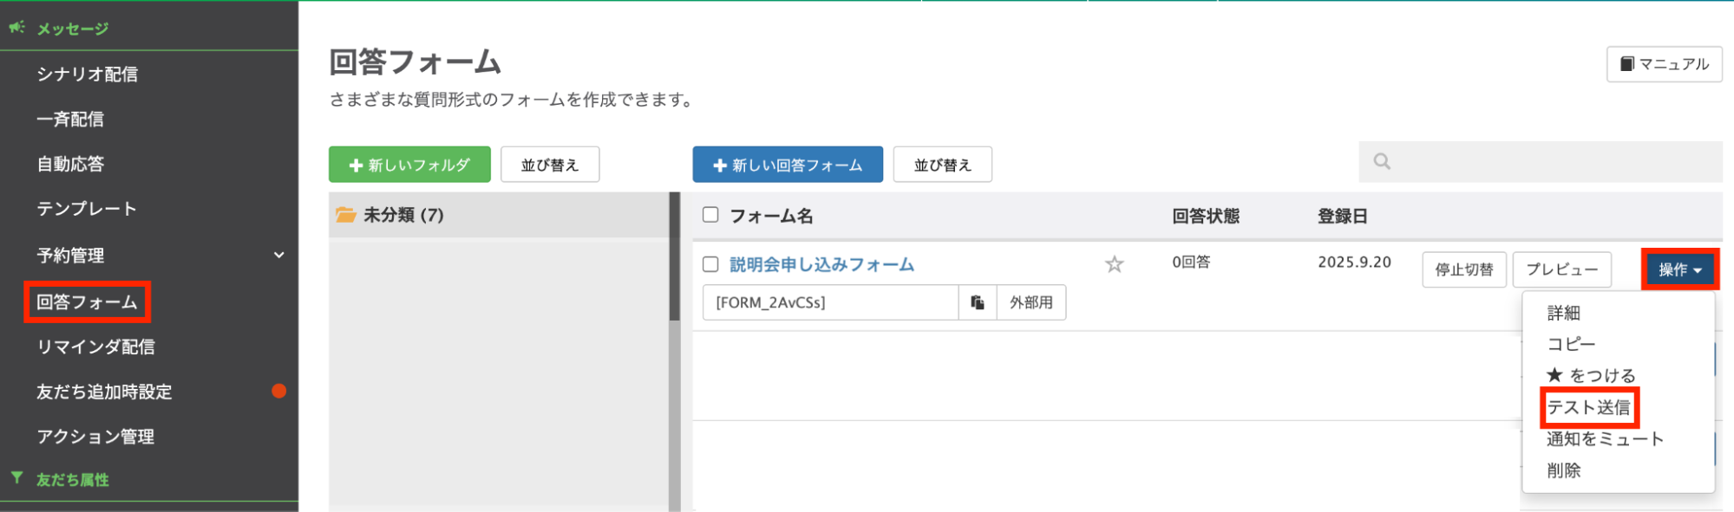Click the orange dot next to 友だち追加時設定
1734x512 pixels.
(278, 391)
